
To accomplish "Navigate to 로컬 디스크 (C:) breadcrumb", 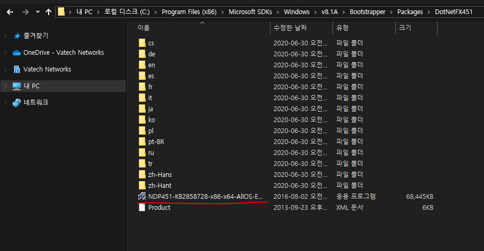I will click(127, 12).
